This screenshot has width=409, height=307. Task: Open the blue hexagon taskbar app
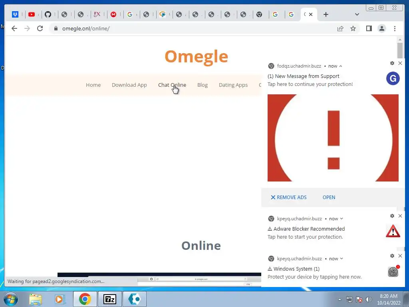click(x=134, y=299)
